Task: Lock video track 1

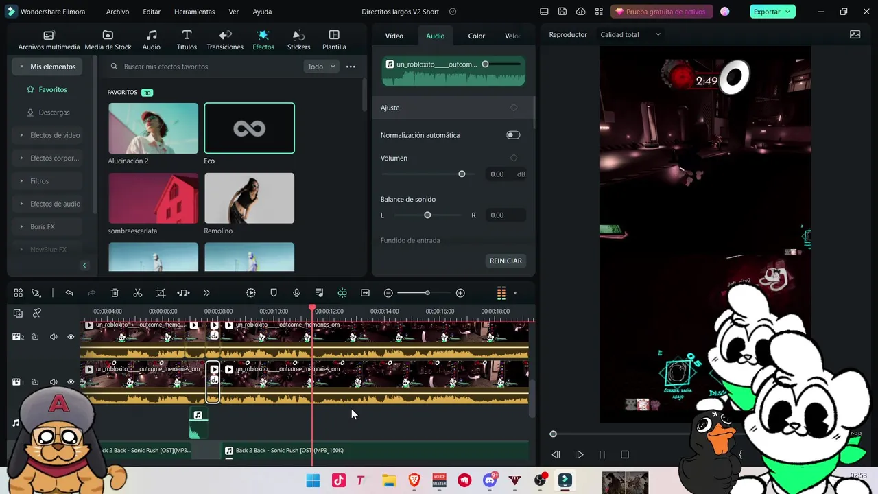Action: [35, 382]
